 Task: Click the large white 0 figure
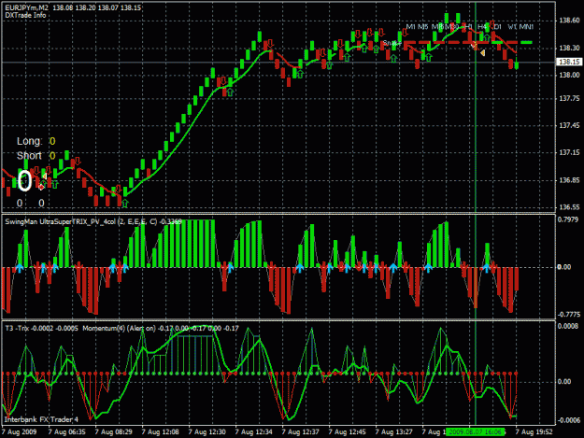(25, 181)
